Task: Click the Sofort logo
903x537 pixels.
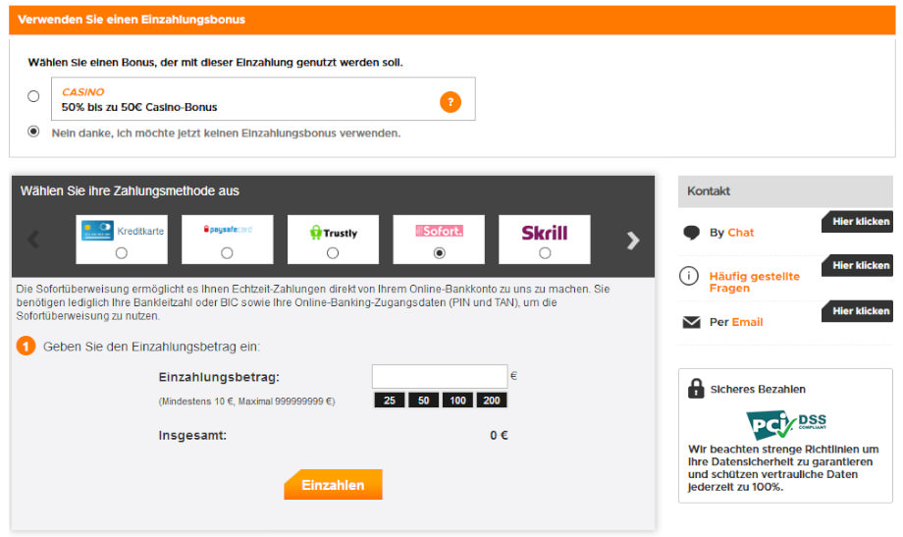Action: coord(440,231)
